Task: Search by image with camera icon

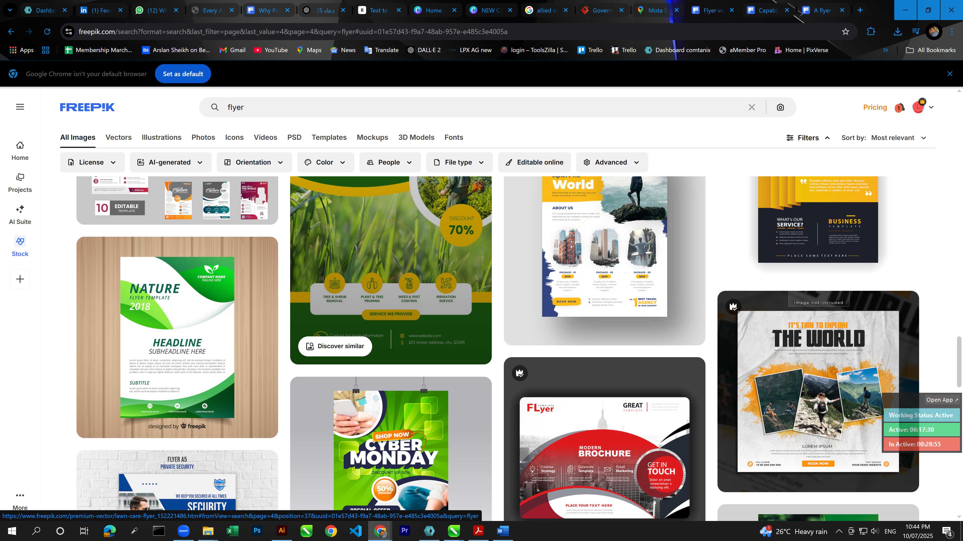Action: pyautogui.click(x=780, y=107)
